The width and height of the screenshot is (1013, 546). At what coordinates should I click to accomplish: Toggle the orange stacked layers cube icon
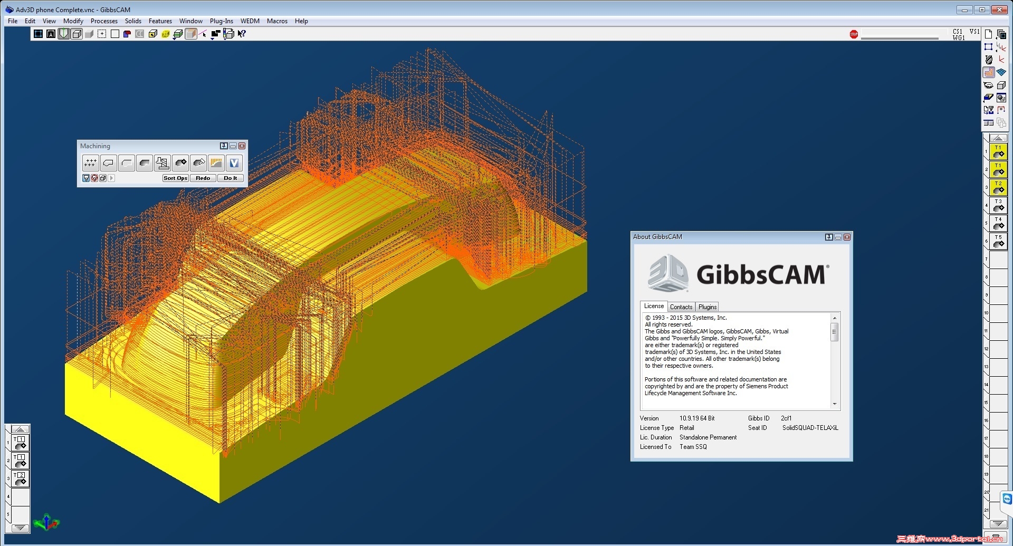pyautogui.click(x=191, y=34)
